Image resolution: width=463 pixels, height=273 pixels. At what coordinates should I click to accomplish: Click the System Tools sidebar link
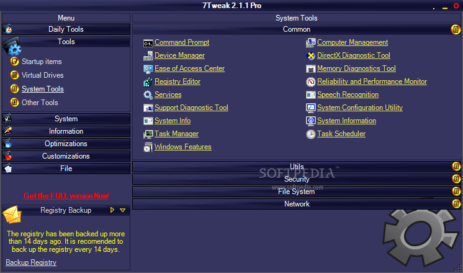(43, 89)
